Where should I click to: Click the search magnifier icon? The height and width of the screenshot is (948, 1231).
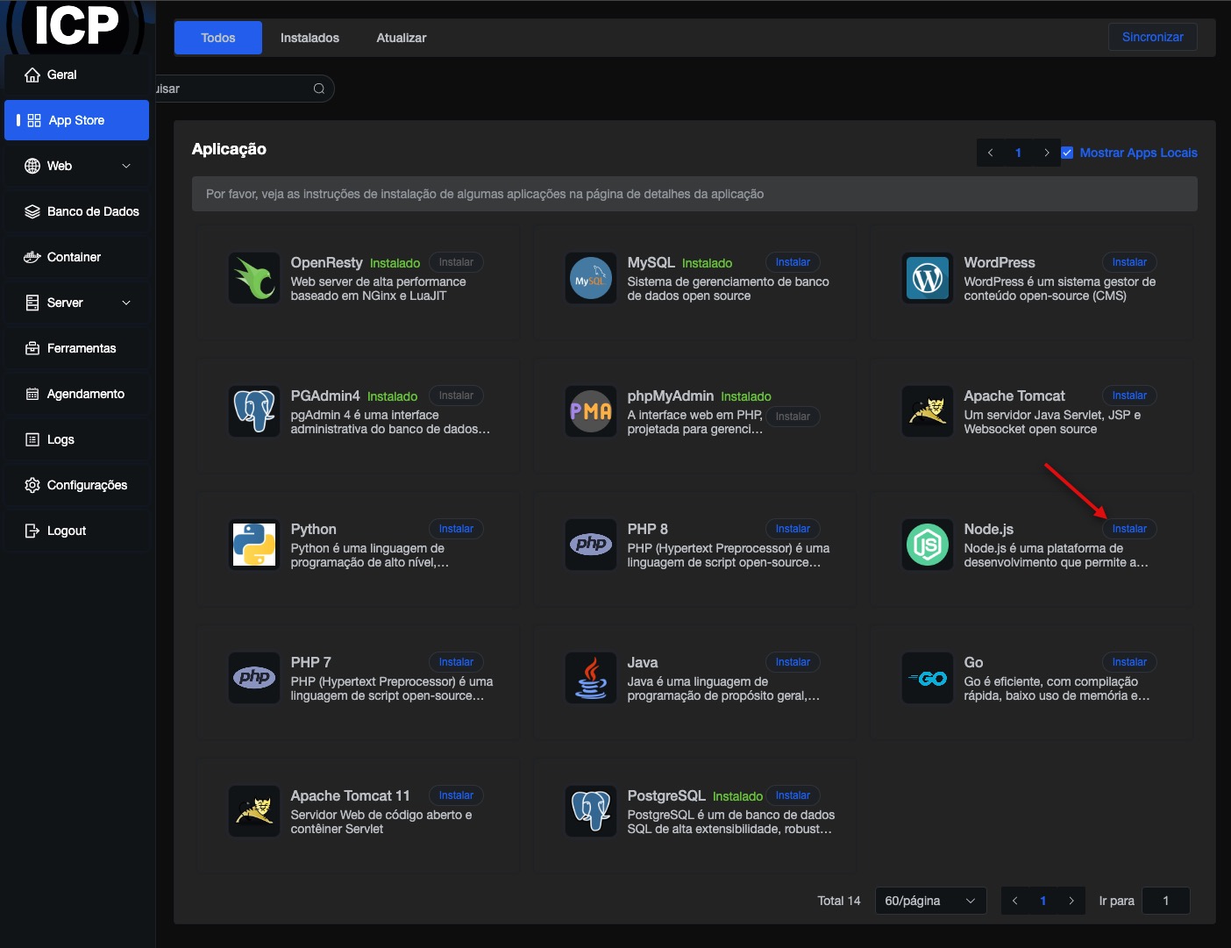pos(319,89)
